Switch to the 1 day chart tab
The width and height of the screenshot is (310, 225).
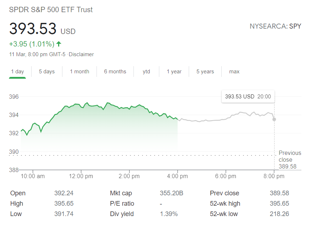click(17, 72)
